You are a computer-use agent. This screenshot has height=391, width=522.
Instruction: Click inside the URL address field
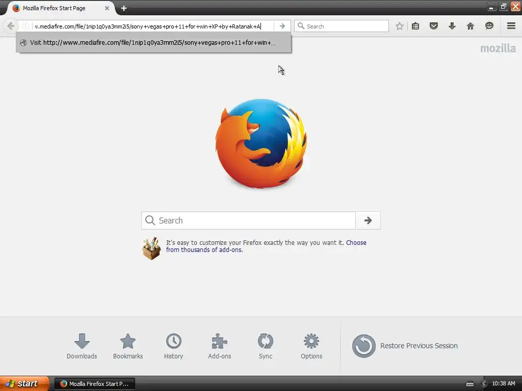[152, 26]
